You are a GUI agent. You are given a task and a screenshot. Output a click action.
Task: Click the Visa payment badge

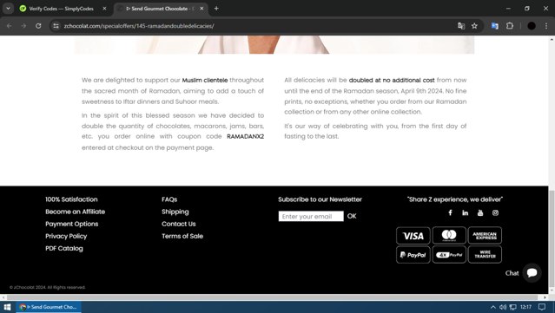pos(413,236)
